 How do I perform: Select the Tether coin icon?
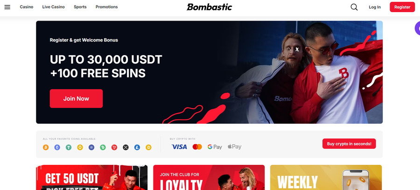pyautogui.click(x=69, y=147)
